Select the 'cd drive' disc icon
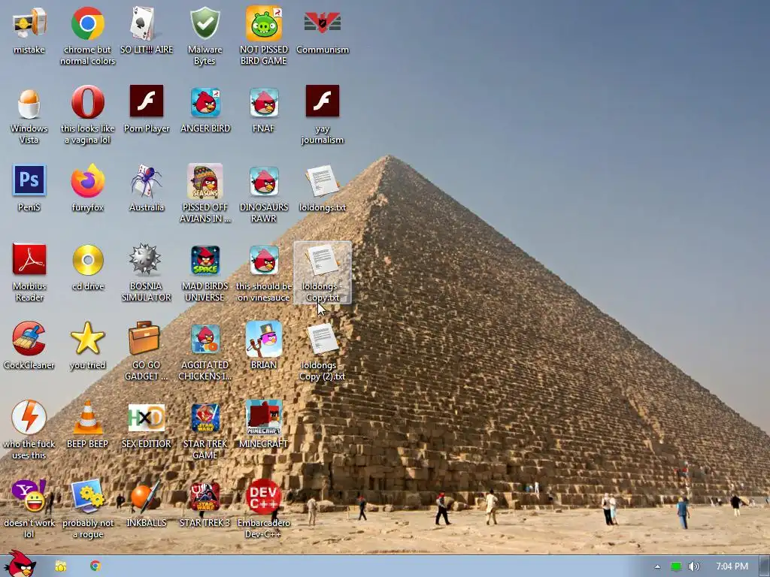 tap(88, 260)
